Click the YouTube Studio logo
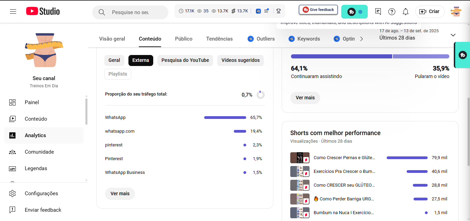470x221 pixels. 43,12
